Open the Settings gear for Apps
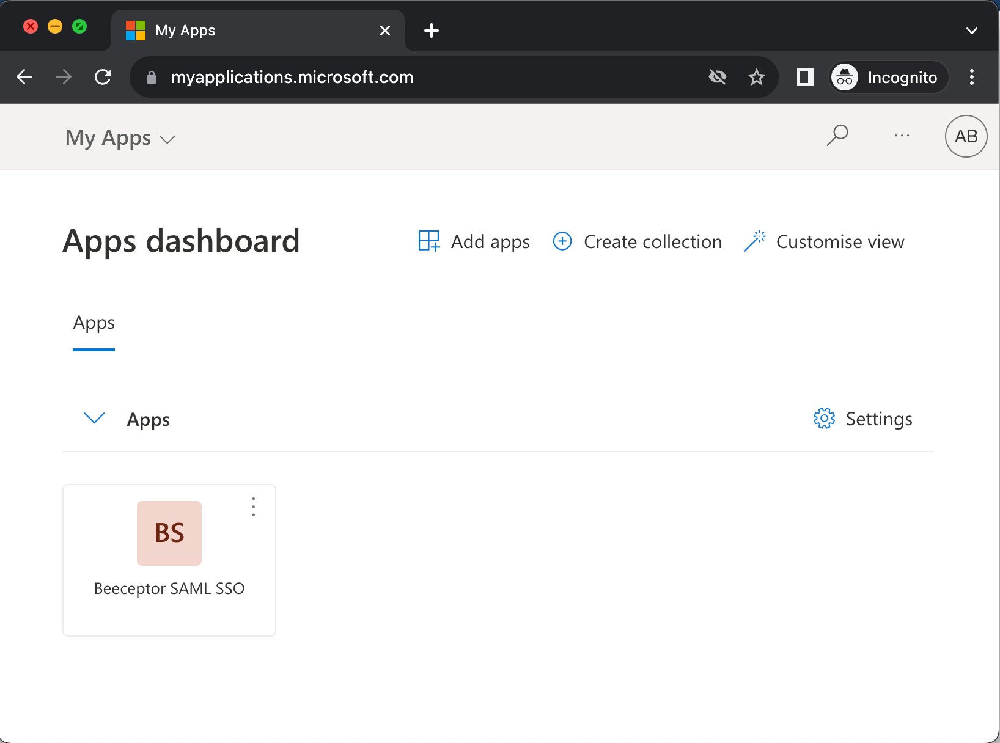The height and width of the screenshot is (743, 1000). [823, 419]
